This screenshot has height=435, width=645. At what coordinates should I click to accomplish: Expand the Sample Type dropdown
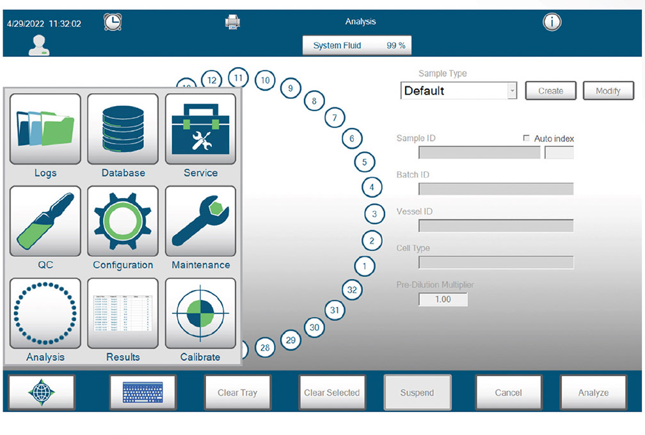(x=512, y=91)
